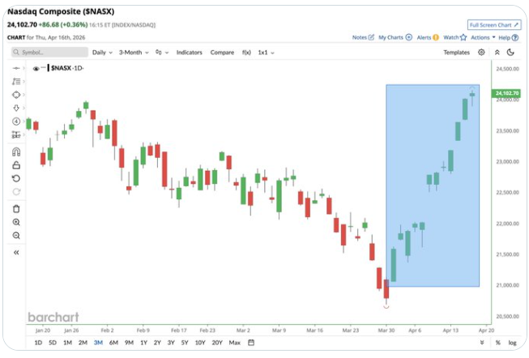Toggle dark mode moon icon
Screen dimensions: 529x358
tap(510, 52)
